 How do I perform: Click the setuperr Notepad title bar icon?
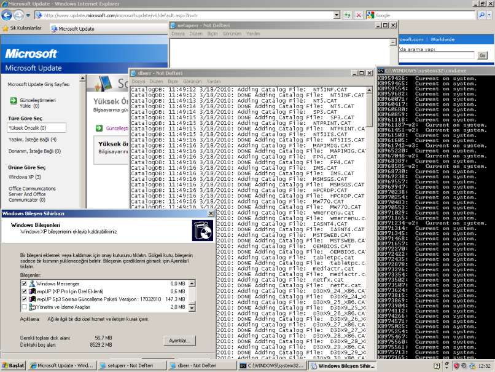pos(173,26)
